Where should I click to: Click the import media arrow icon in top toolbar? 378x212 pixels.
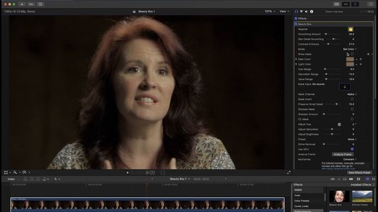click(x=22, y=4)
